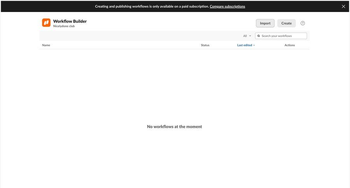Click the Nicelydone club workspace name
The height and width of the screenshot is (188, 350).
coord(64,26)
